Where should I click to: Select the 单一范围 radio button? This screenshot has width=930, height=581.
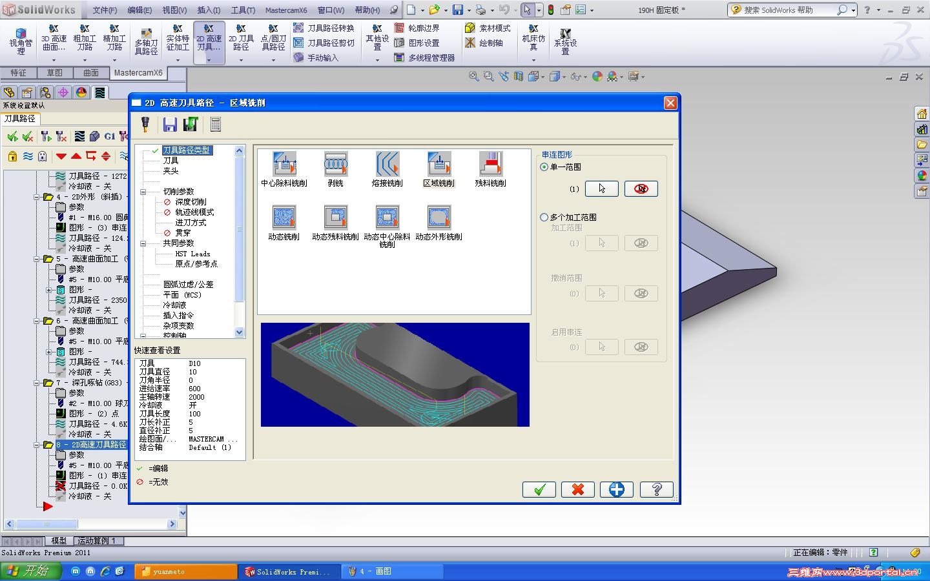coord(544,167)
